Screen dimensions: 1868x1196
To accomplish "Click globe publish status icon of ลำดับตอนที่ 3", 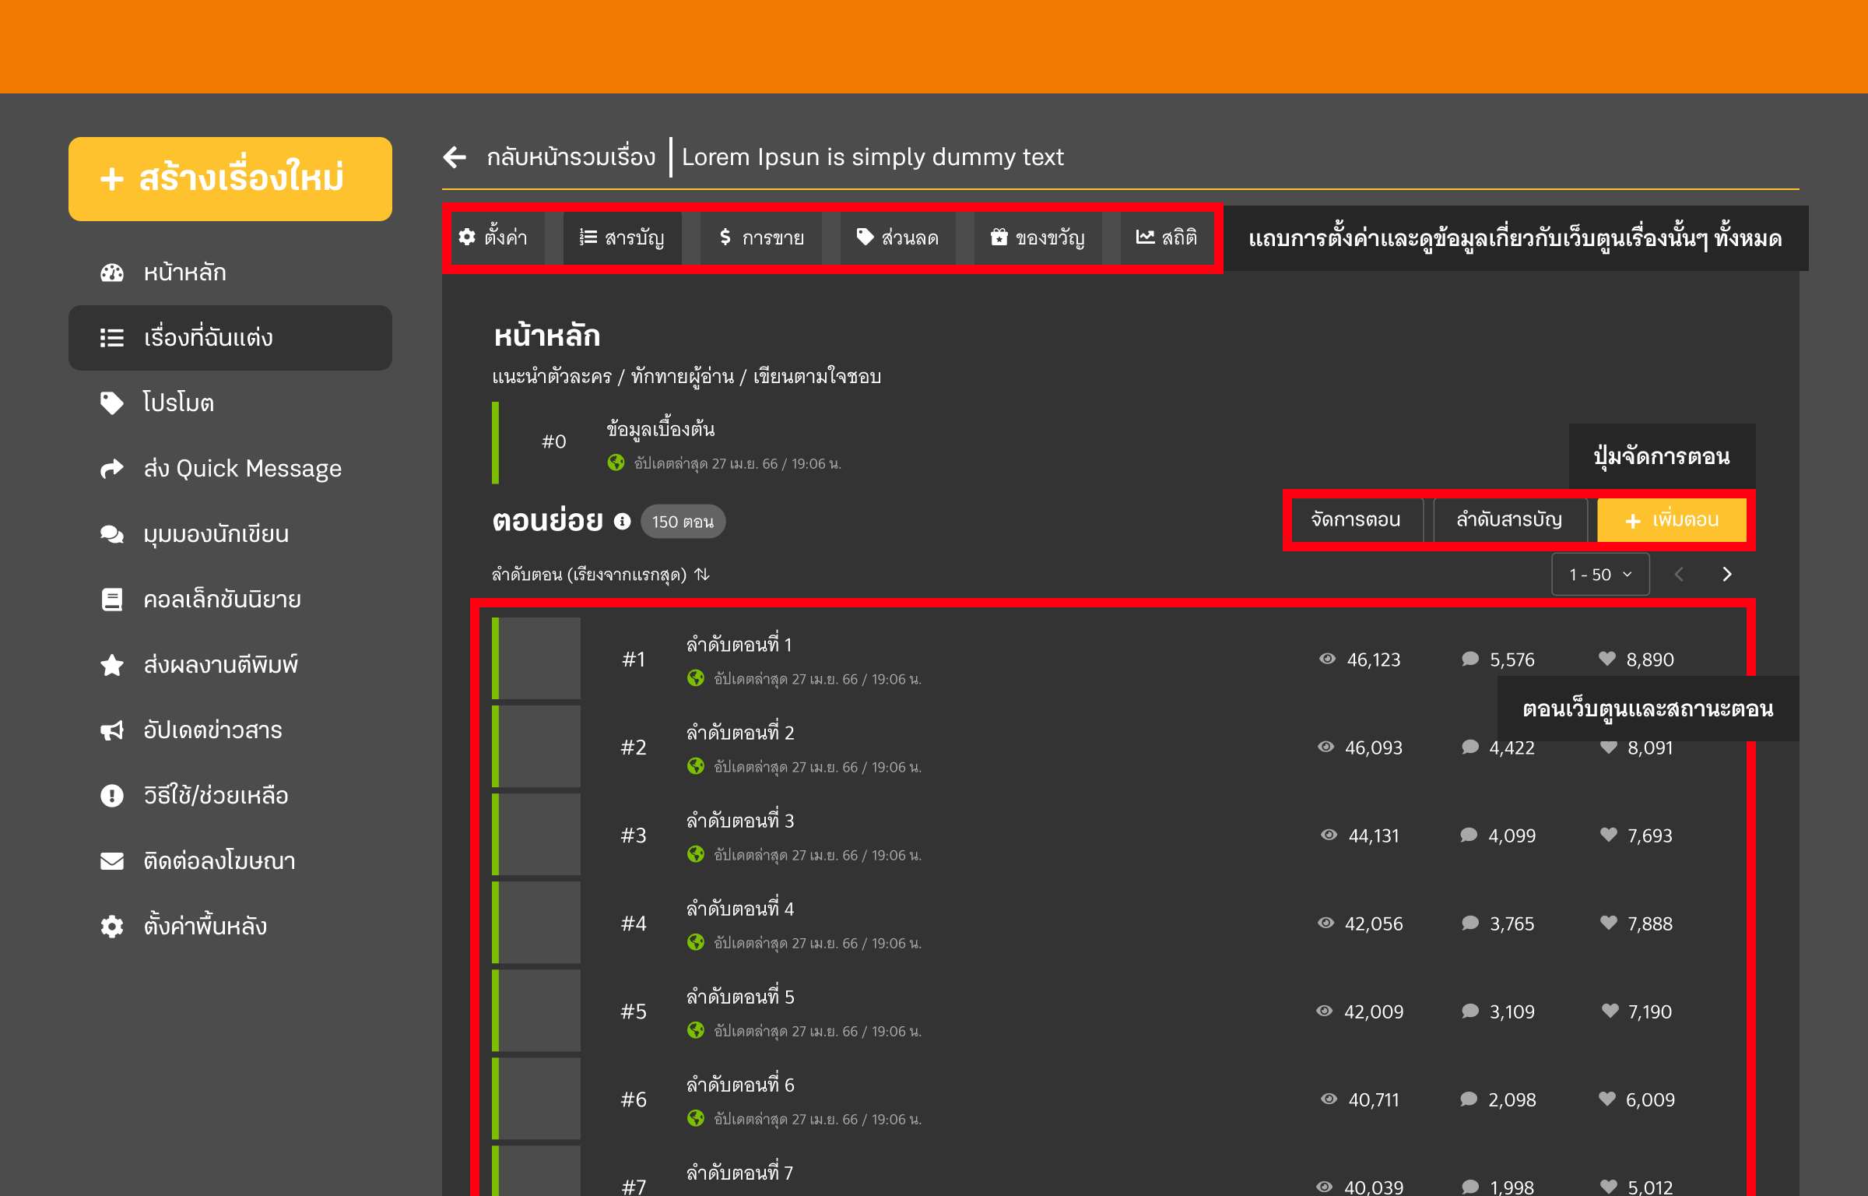I will coord(696,854).
